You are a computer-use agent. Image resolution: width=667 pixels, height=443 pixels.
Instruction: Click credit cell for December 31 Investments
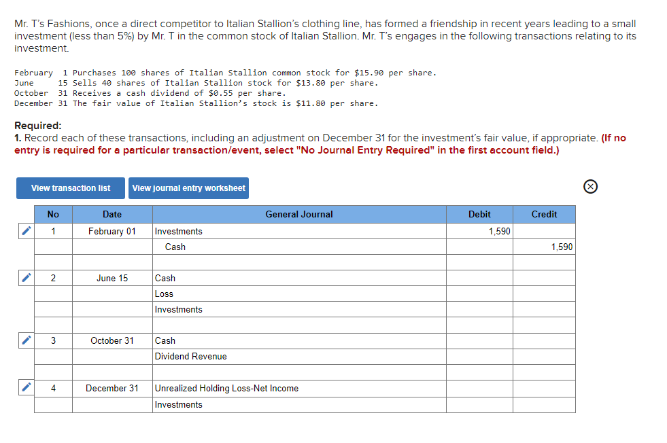click(x=545, y=405)
